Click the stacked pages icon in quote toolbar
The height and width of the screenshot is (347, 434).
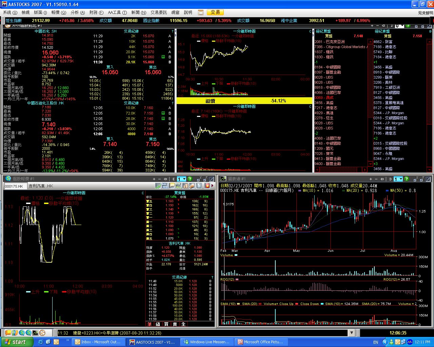[192, 186]
